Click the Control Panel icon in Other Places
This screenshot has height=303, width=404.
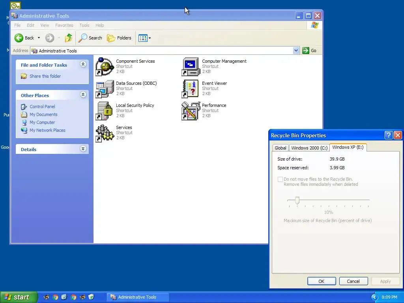click(24, 107)
